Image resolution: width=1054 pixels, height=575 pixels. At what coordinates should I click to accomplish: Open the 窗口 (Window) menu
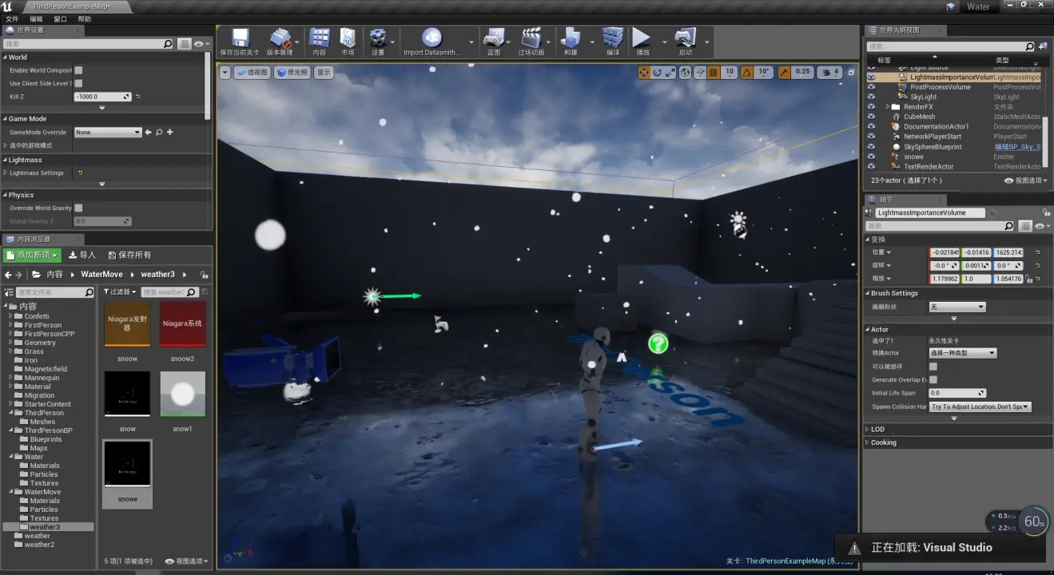(x=61, y=18)
